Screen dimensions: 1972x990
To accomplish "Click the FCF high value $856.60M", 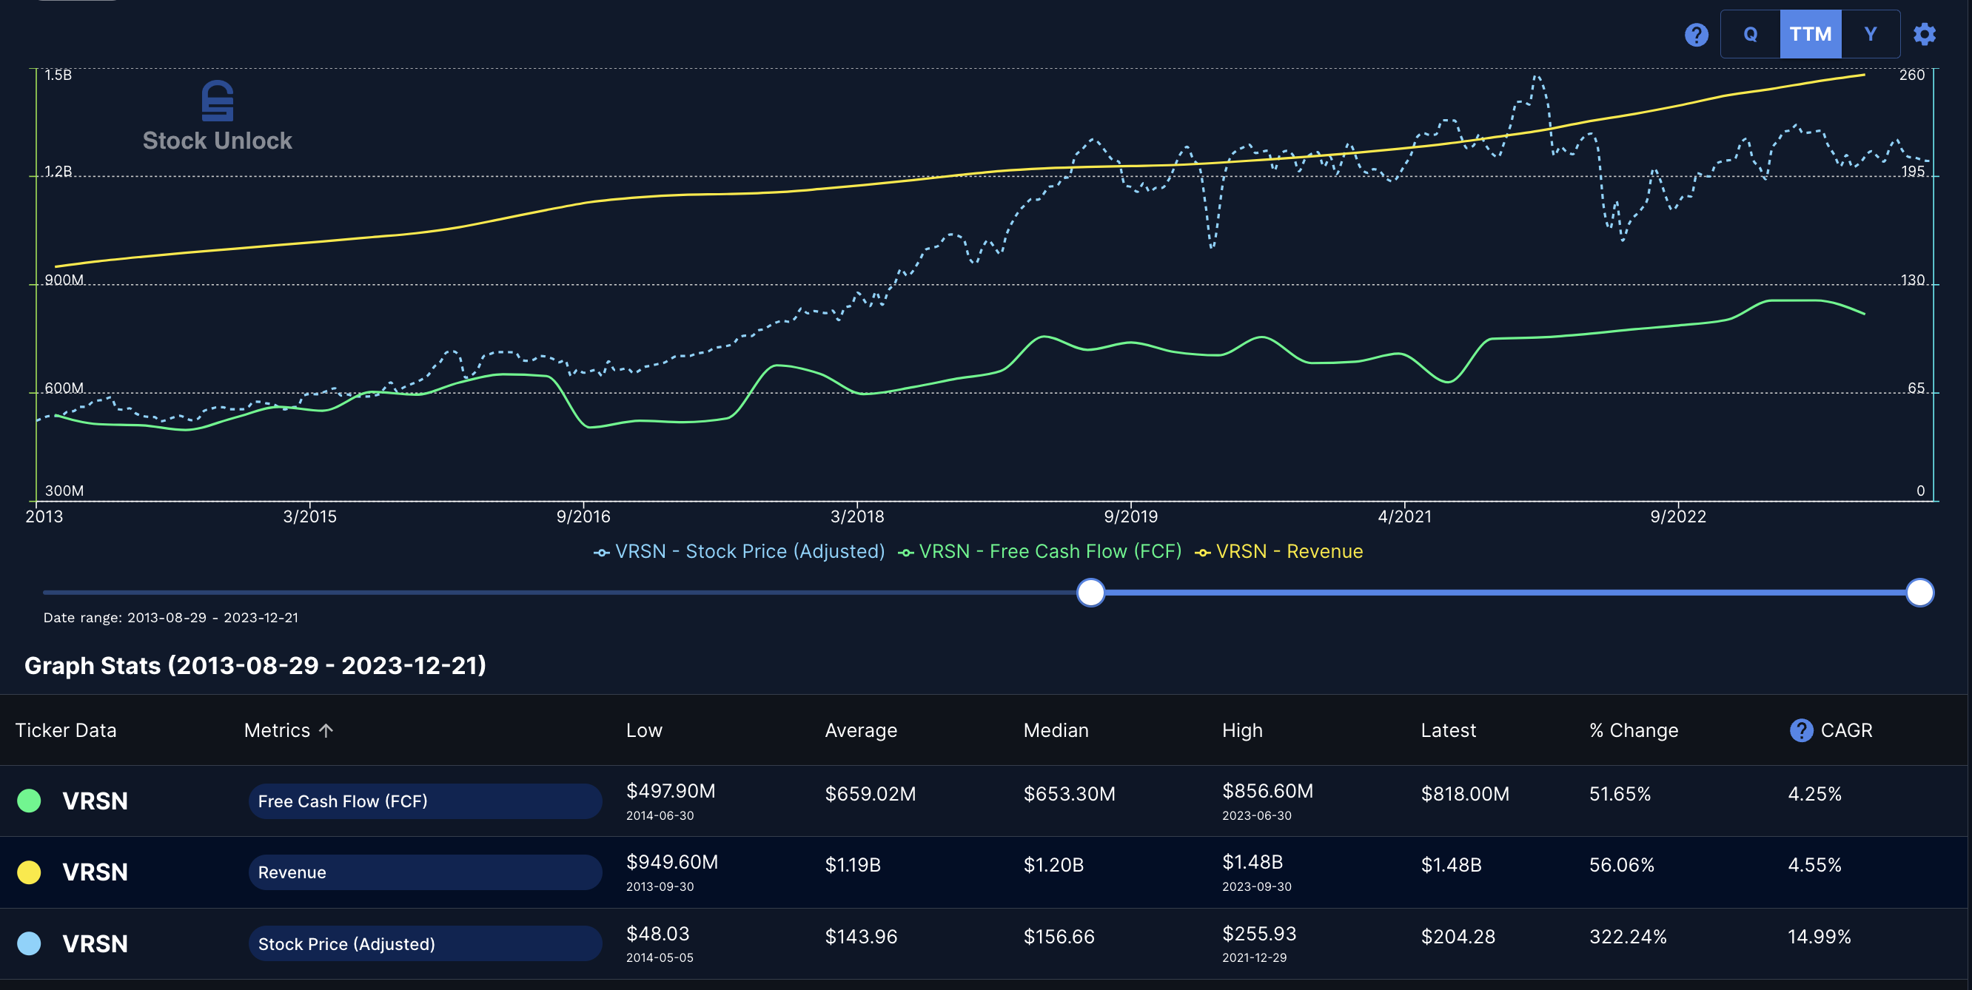I will click(1267, 791).
